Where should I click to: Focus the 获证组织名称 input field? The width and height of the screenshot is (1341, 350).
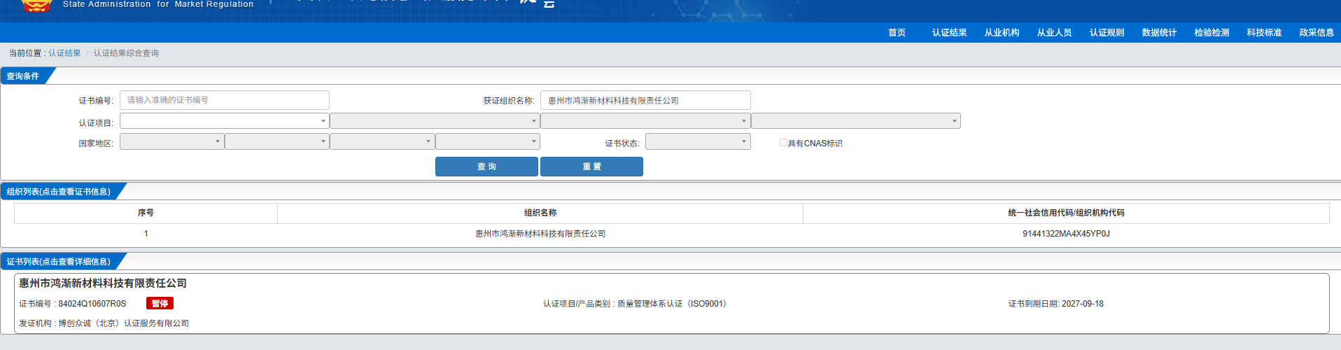point(645,100)
